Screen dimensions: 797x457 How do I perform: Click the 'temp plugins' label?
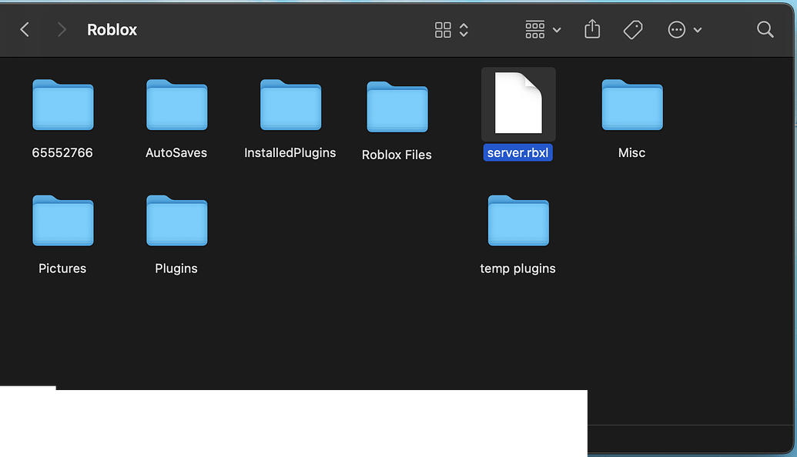pos(518,269)
